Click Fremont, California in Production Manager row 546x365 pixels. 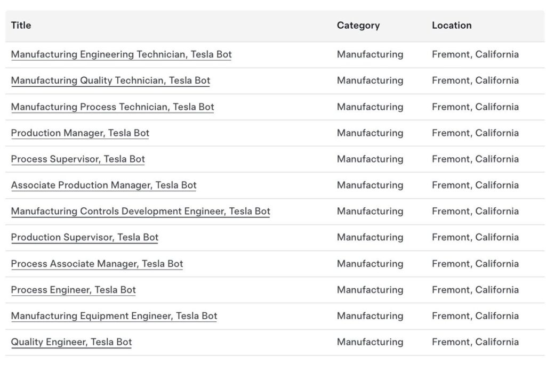coord(475,133)
